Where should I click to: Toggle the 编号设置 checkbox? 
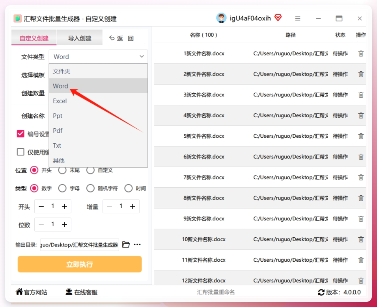(21, 134)
